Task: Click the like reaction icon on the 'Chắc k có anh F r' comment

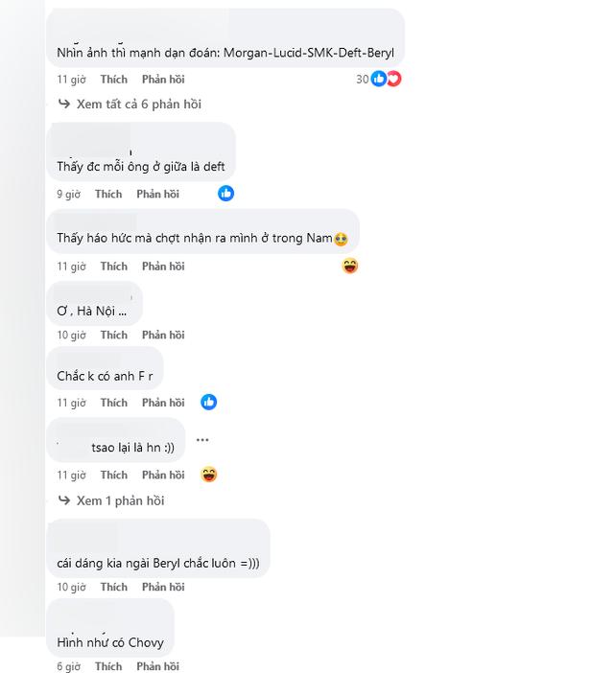Action: point(209,403)
